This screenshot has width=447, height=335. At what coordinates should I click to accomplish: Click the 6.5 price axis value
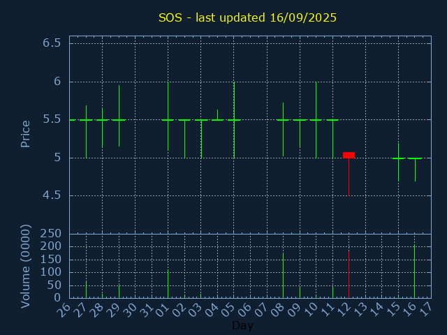(52, 43)
